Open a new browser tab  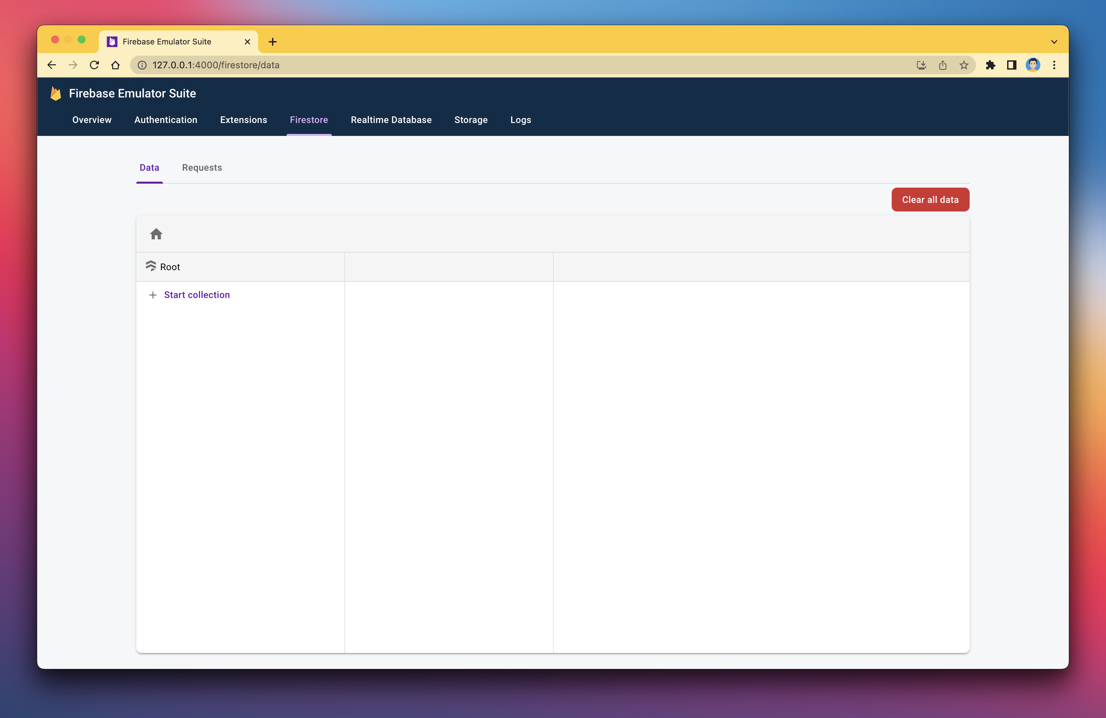click(273, 42)
